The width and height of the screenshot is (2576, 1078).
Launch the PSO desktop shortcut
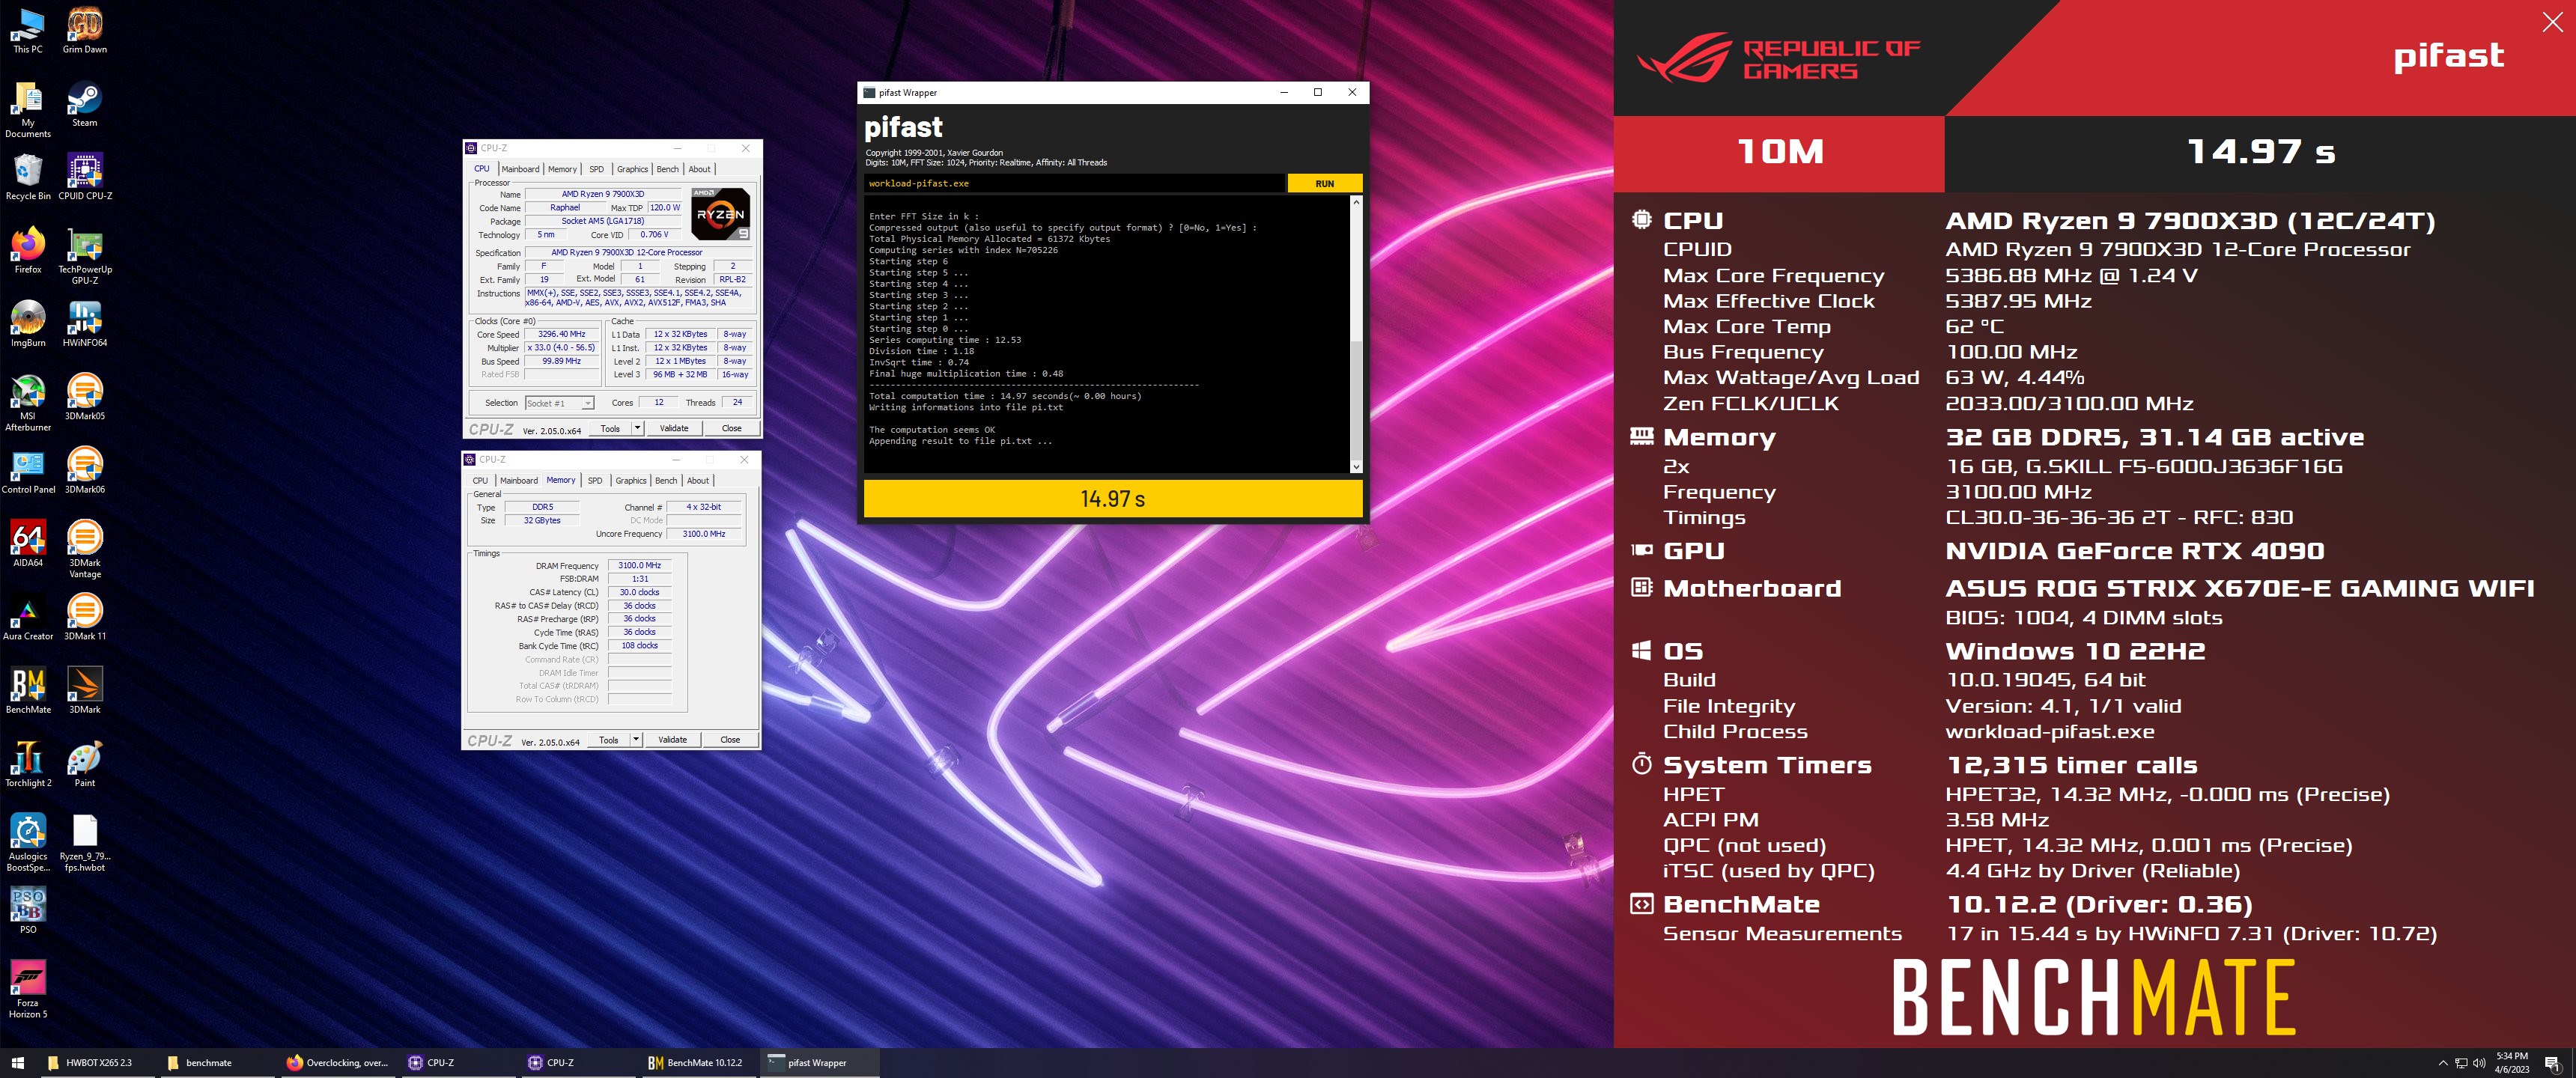click(x=28, y=911)
